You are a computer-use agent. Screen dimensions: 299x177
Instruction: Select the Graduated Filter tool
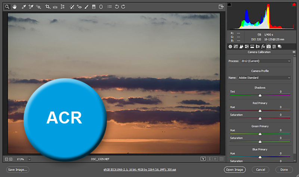pos(94,7)
